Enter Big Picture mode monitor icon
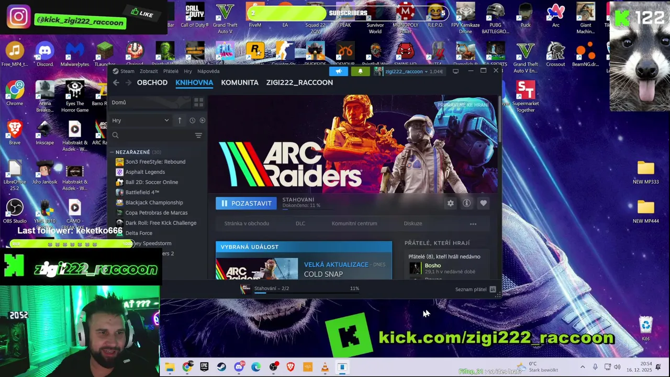This screenshot has height=377, width=670. [455, 71]
